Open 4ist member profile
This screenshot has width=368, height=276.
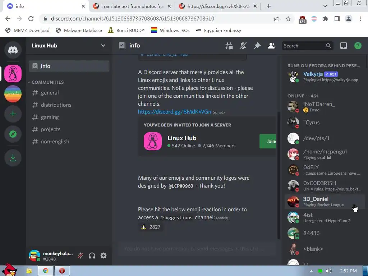325,217
